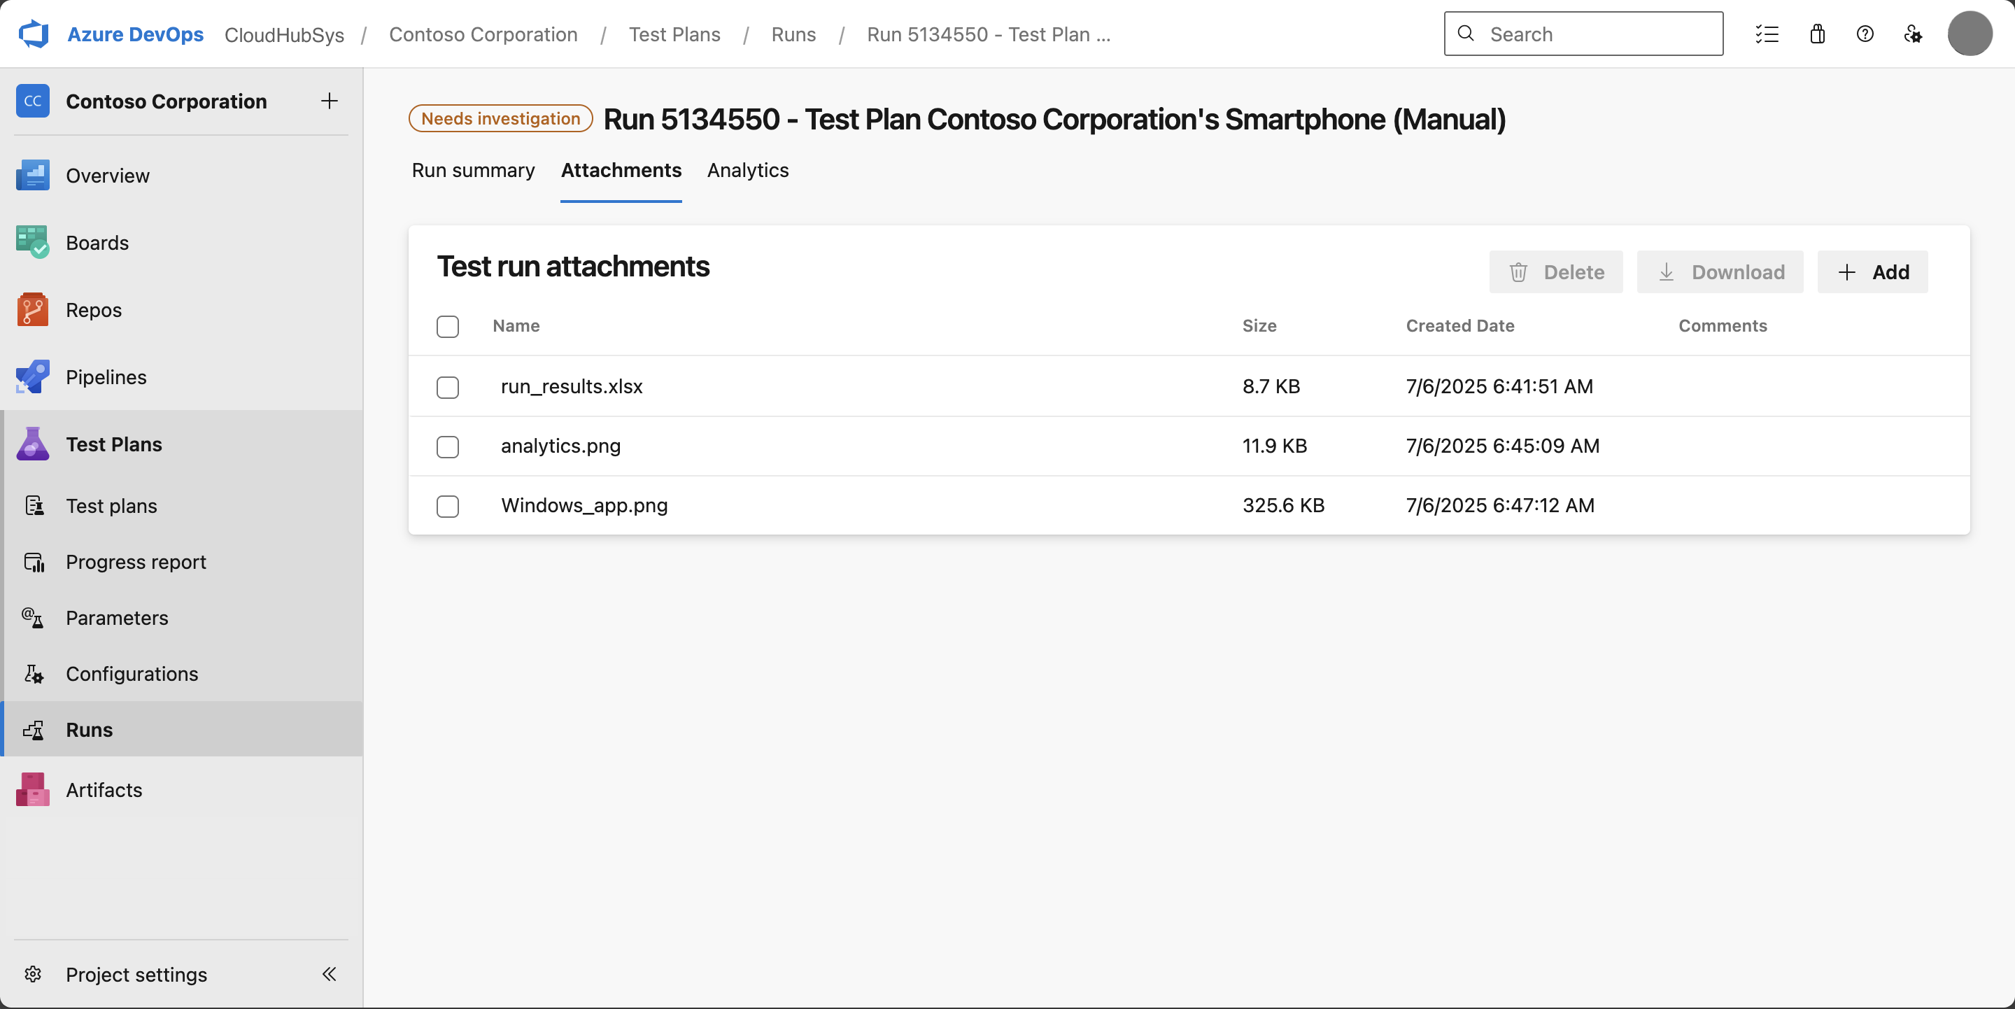Image resolution: width=2015 pixels, height=1009 pixels.
Task: Open Artifacts from the sidebar
Action: pyautogui.click(x=102, y=790)
